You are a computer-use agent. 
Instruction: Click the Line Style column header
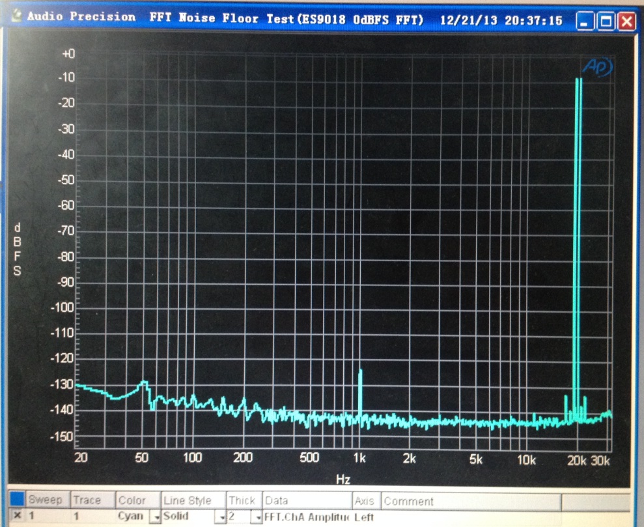[x=193, y=500]
